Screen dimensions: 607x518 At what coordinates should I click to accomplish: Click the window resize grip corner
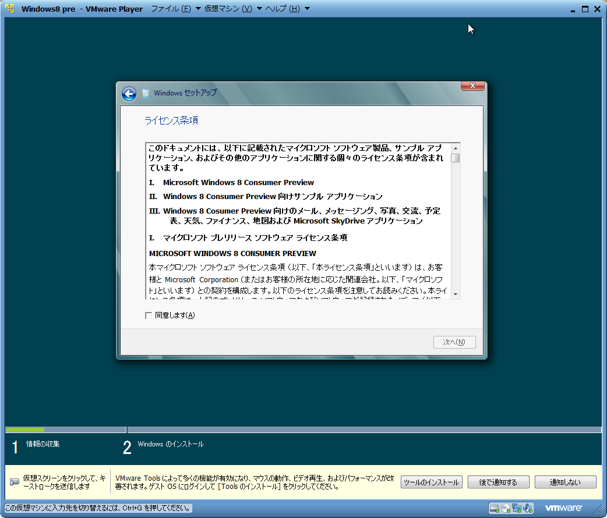(598, 509)
